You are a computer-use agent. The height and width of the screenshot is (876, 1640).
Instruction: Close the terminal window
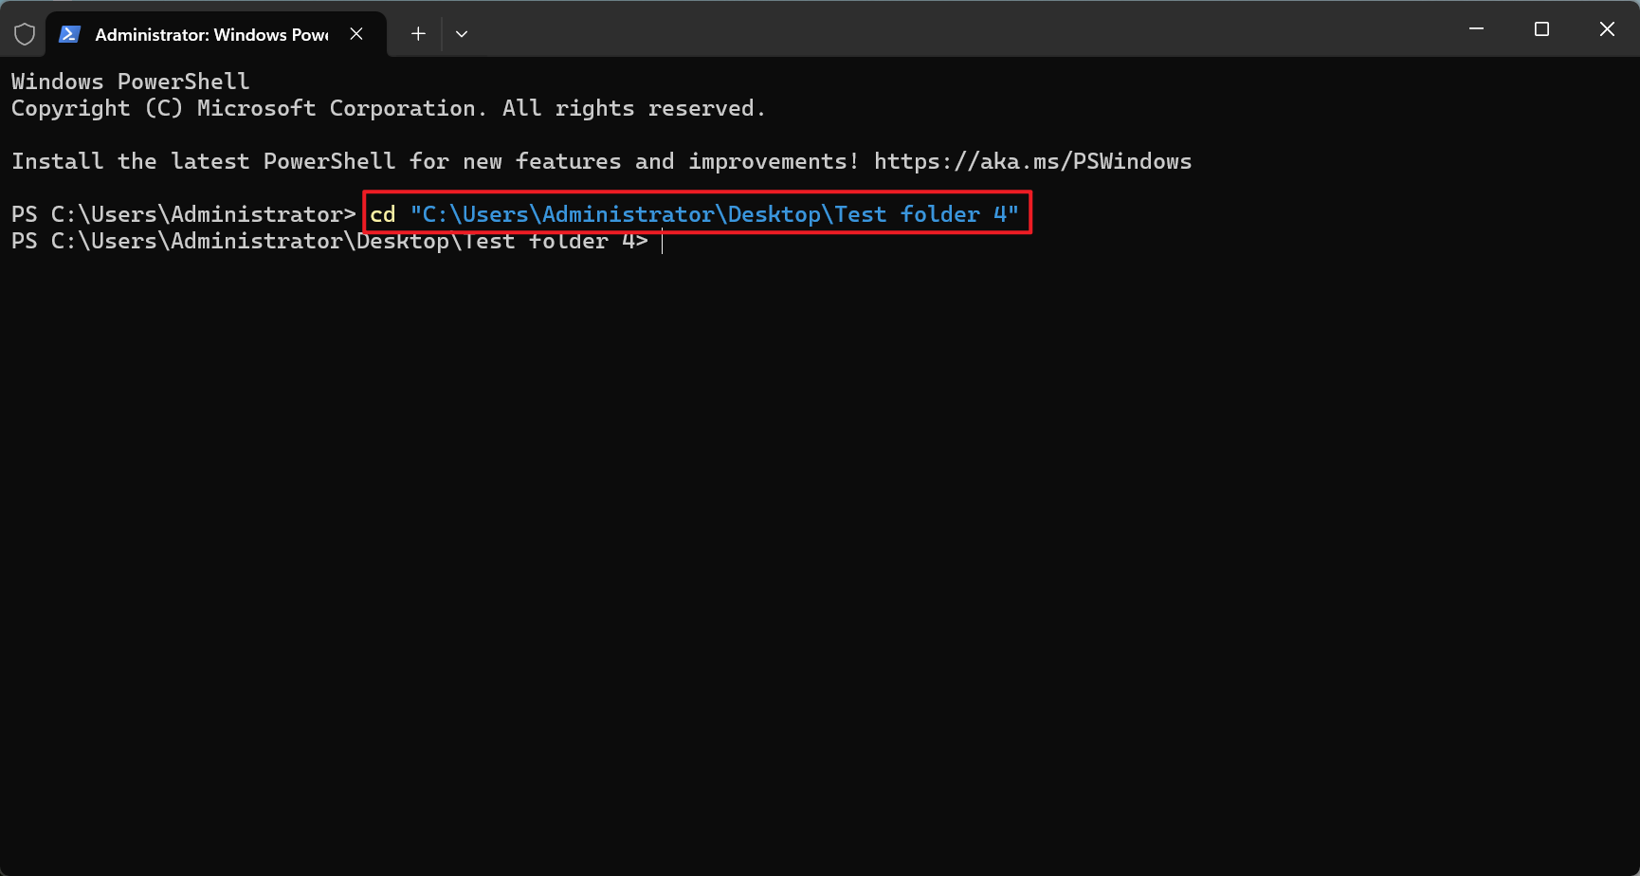tap(1607, 29)
